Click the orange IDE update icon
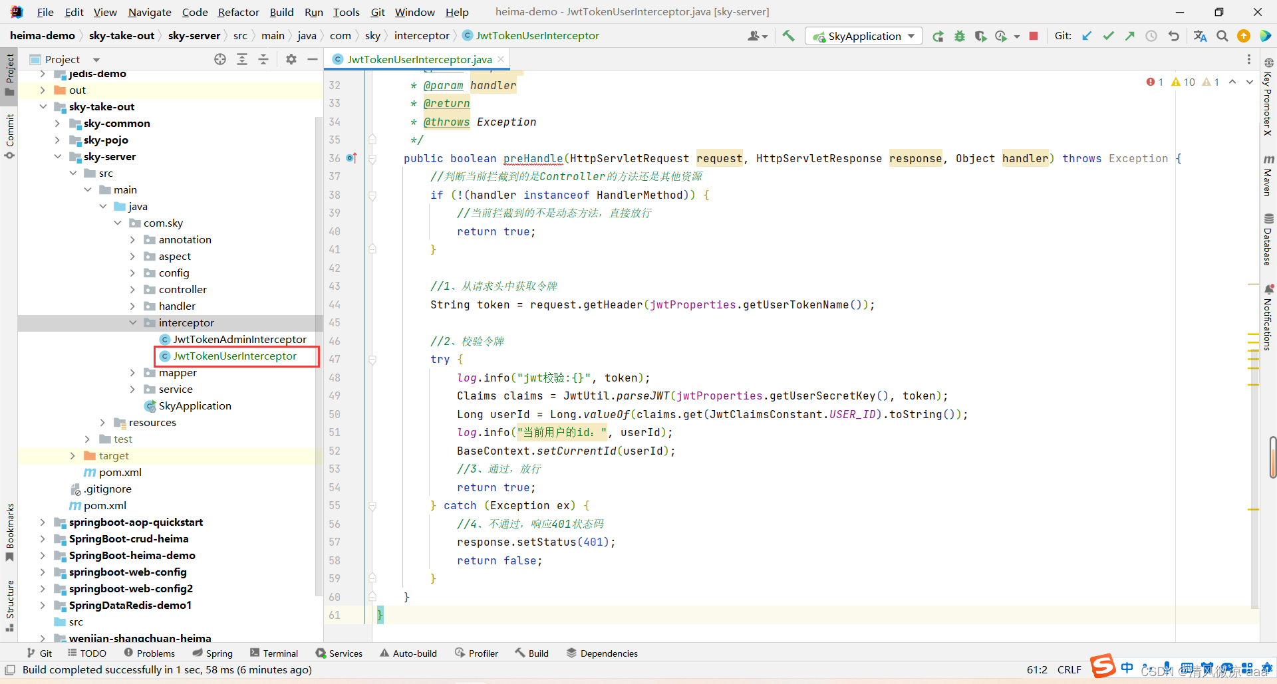This screenshot has width=1277, height=684. 1244,36
